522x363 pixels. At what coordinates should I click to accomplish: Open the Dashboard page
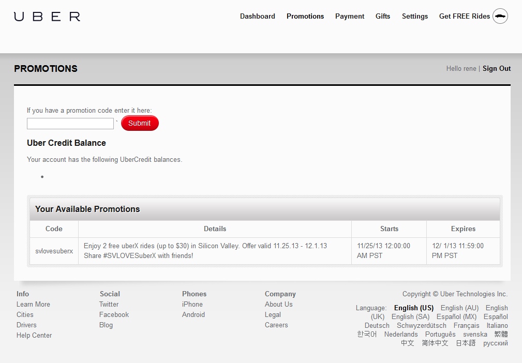coord(257,16)
